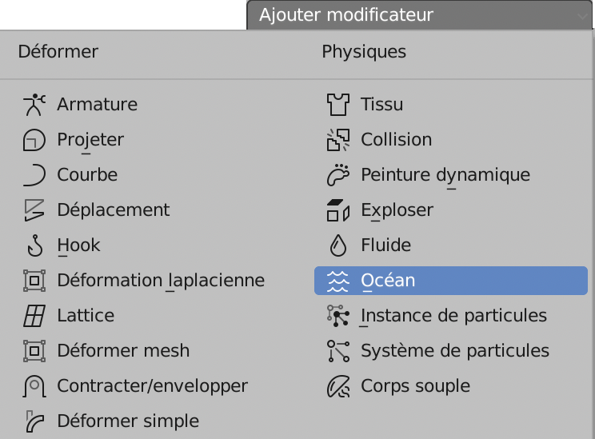This screenshot has width=595, height=439.
Task: Select the Contracter/envelopper entry
Action: coord(152,386)
